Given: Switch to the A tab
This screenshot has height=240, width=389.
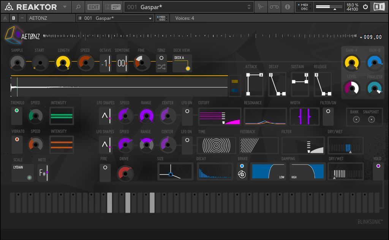Looking at the screenshot, I should (x=5, y=18).
